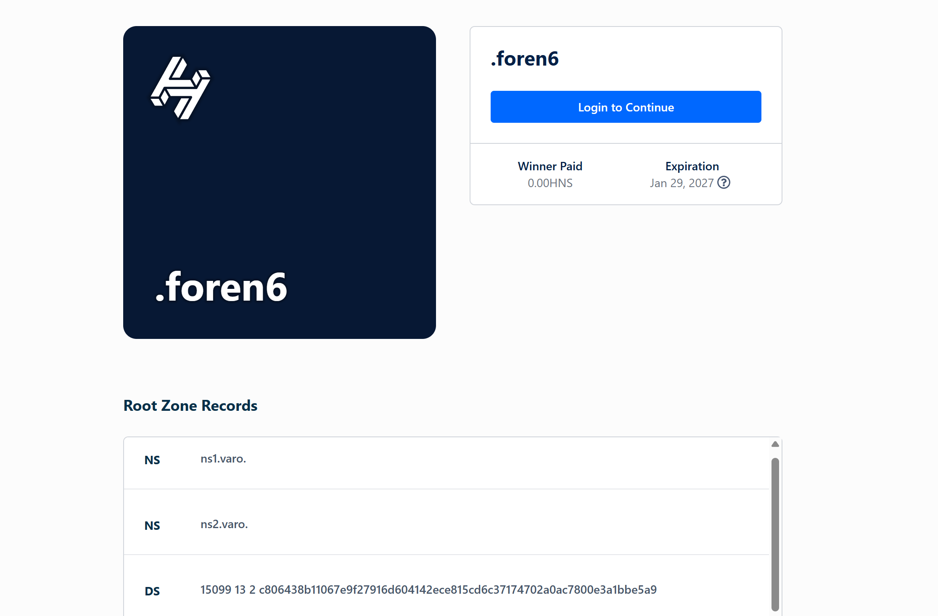Select the ns2.varo. nameserver record

tap(224, 524)
